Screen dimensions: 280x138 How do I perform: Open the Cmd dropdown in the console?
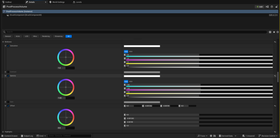point(41,136)
